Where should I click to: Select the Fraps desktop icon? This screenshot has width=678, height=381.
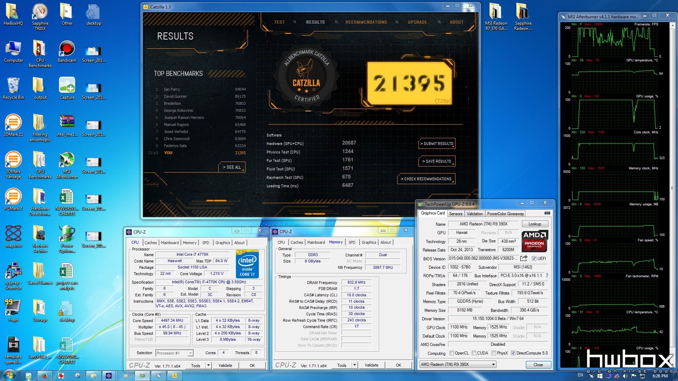(x=13, y=311)
